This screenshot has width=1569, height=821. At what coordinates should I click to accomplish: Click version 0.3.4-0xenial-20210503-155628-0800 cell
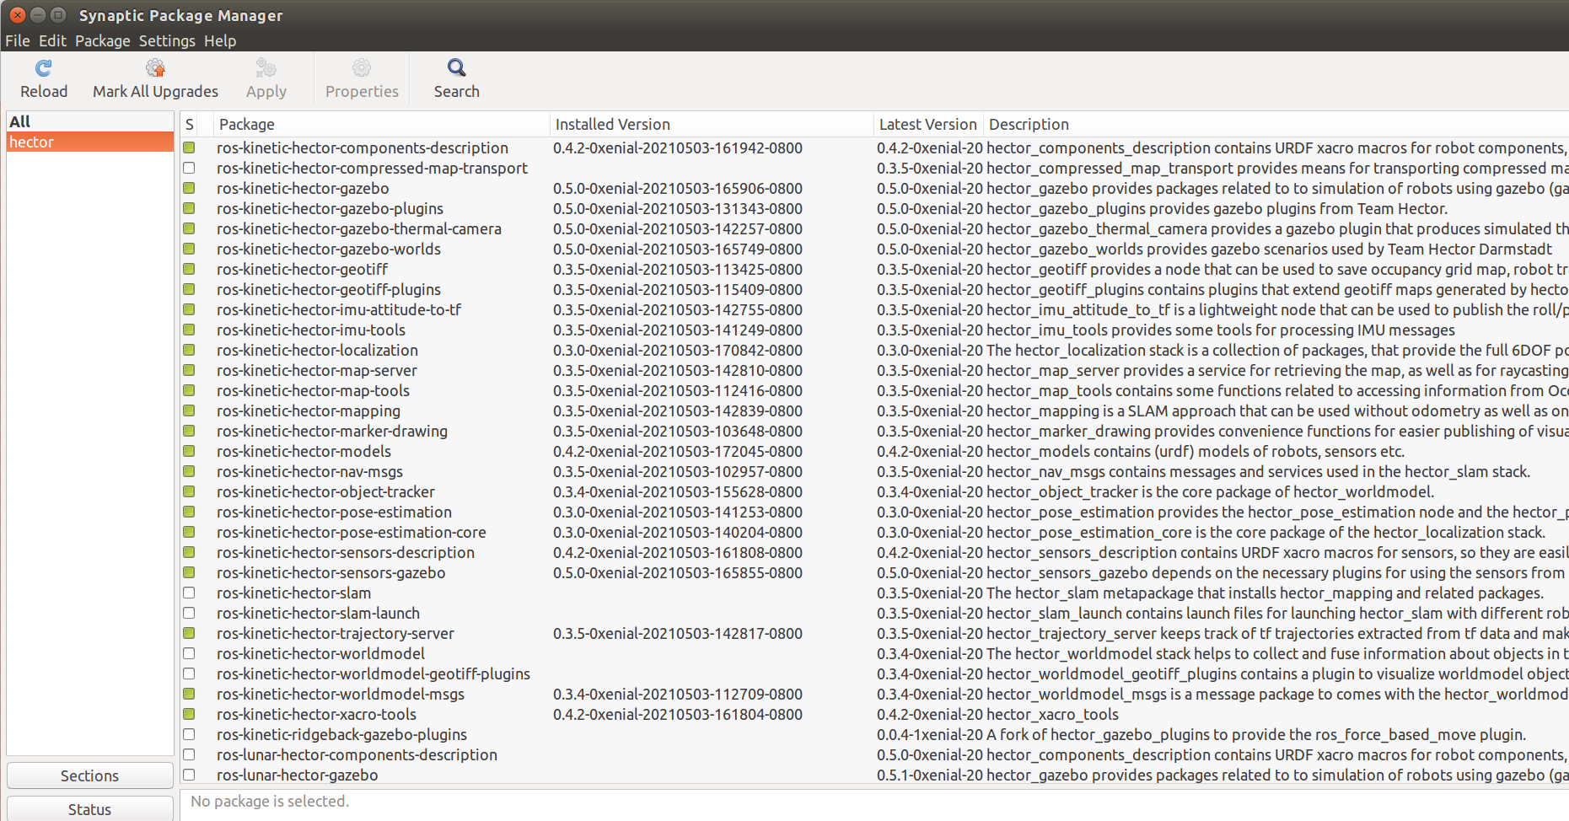pos(678,491)
